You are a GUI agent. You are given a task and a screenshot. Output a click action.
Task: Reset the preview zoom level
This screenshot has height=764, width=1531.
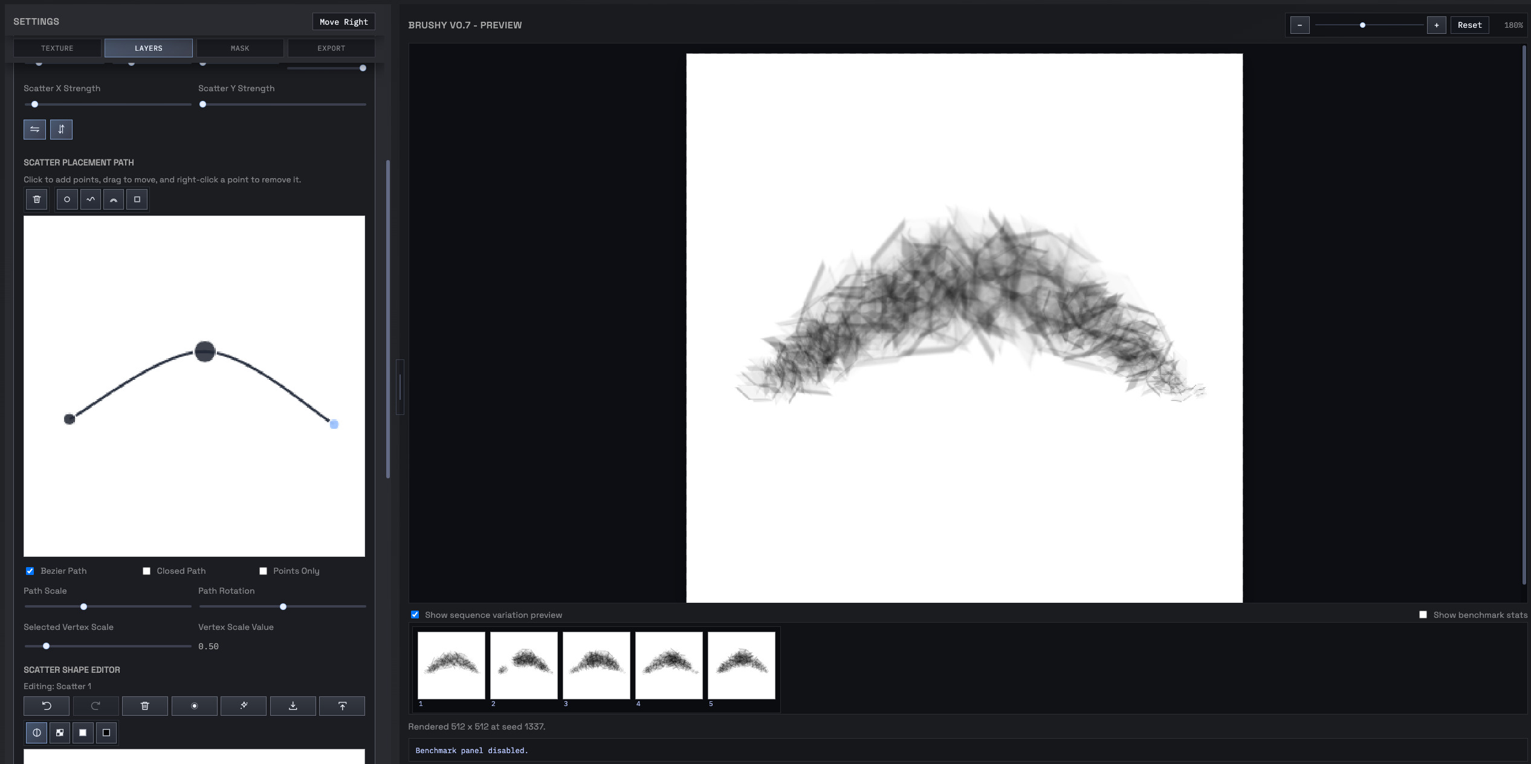[x=1469, y=25]
